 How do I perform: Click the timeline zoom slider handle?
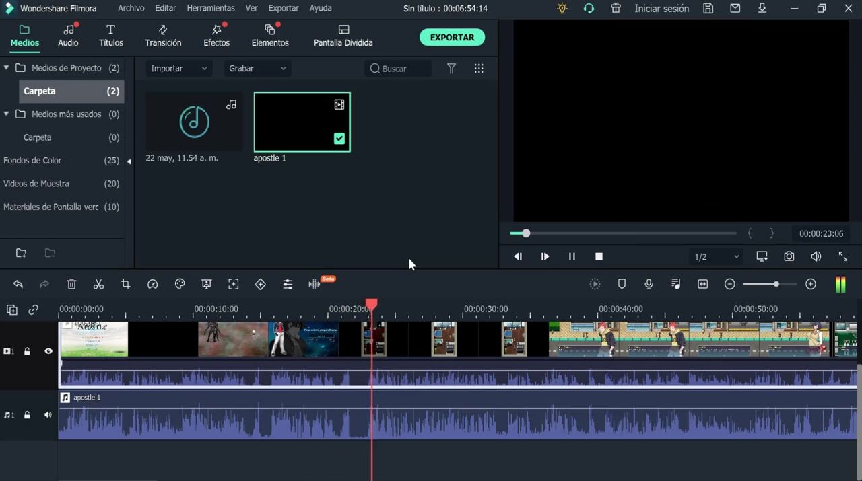click(x=776, y=284)
